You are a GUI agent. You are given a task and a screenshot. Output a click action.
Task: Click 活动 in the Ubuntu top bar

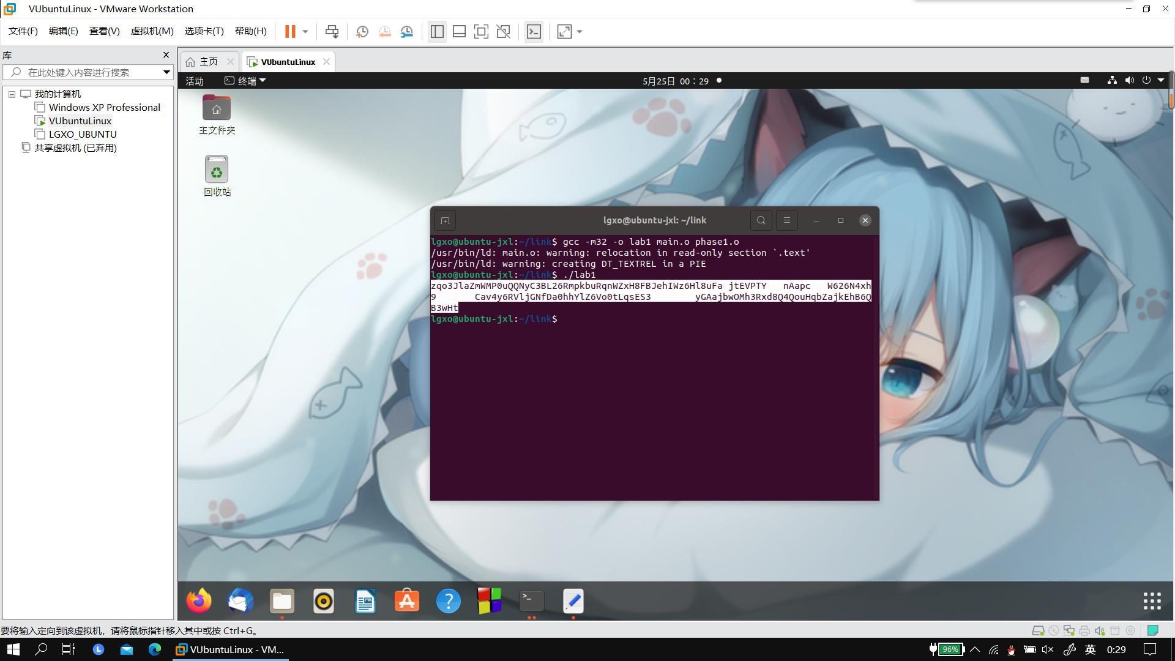pyautogui.click(x=195, y=81)
